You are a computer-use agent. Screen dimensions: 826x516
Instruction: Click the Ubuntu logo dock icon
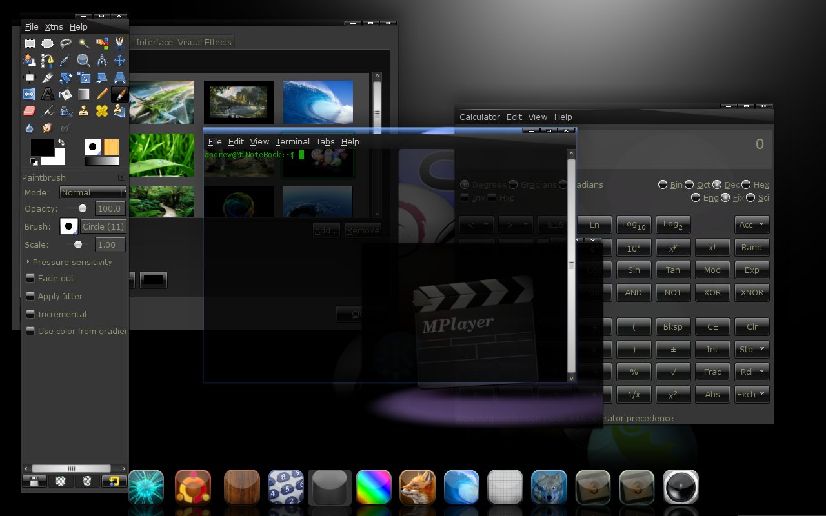pyautogui.click(x=193, y=487)
